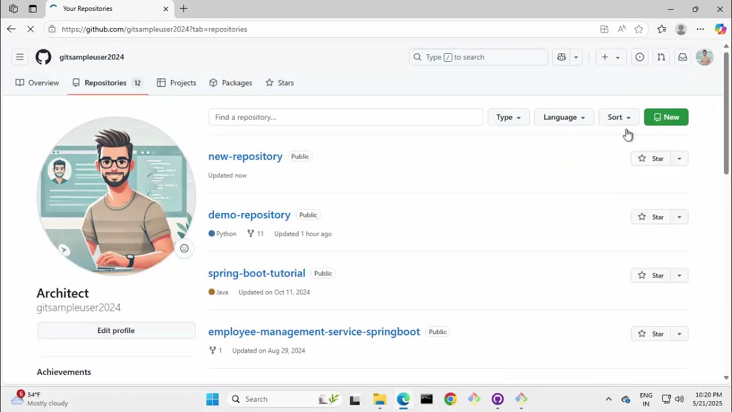
Task: Open employee-management-service-springboot repository
Action: [314, 331]
